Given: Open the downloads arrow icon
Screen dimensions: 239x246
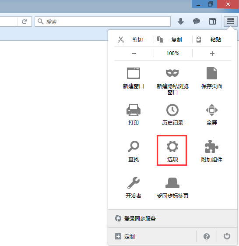Looking at the screenshot, I should (181, 21).
